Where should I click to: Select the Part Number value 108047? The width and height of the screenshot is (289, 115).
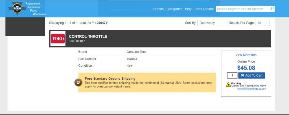coord(132,59)
